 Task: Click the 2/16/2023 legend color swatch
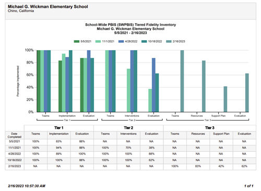[x=169, y=41]
